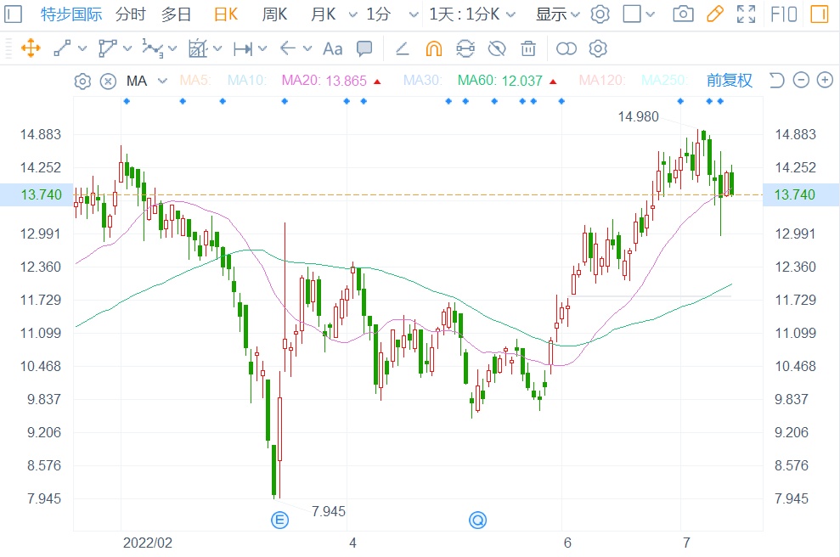
Task: Switch to the 分时 intraday tab
Action: pyautogui.click(x=130, y=14)
